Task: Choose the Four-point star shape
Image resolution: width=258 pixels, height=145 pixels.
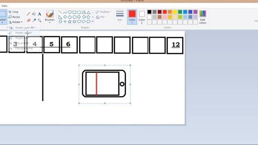Action: (65, 21)
